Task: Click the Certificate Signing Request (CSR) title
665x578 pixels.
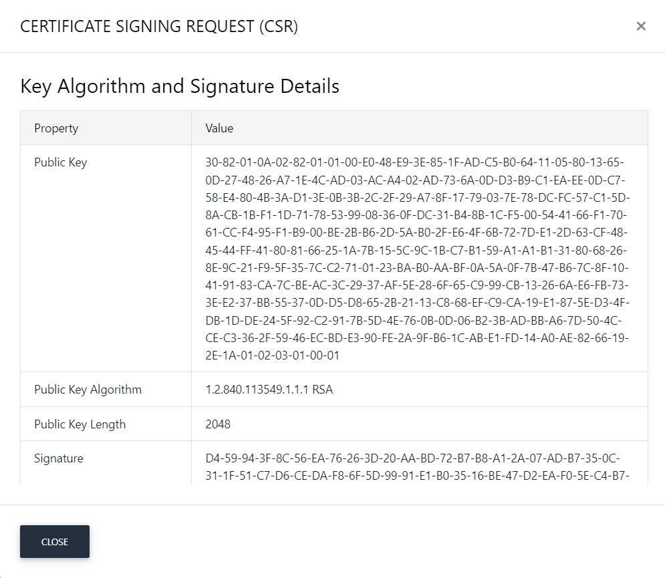Action: 159,26
